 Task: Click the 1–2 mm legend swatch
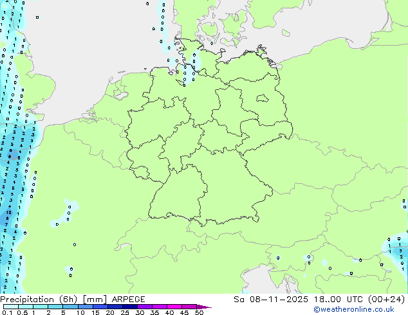[41, 307]
